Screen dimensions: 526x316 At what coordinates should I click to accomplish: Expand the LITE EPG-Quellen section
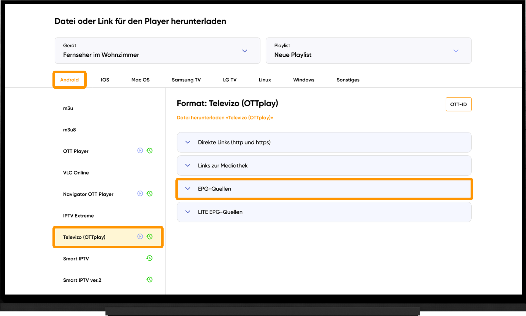pos(324,212)
